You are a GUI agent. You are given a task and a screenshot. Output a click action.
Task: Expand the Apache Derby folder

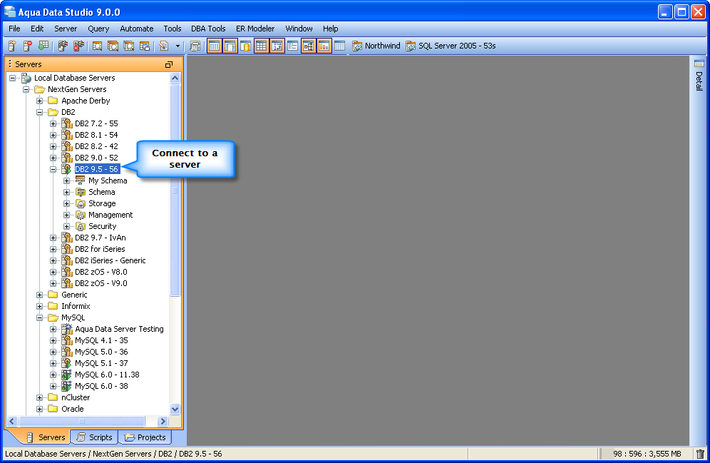[40, 101]
